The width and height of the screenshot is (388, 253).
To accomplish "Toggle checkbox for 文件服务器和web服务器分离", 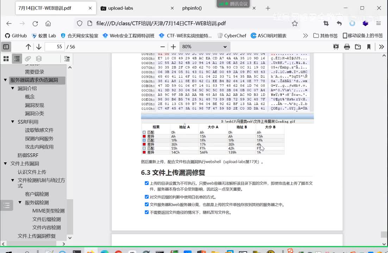I will click(147, 204).
